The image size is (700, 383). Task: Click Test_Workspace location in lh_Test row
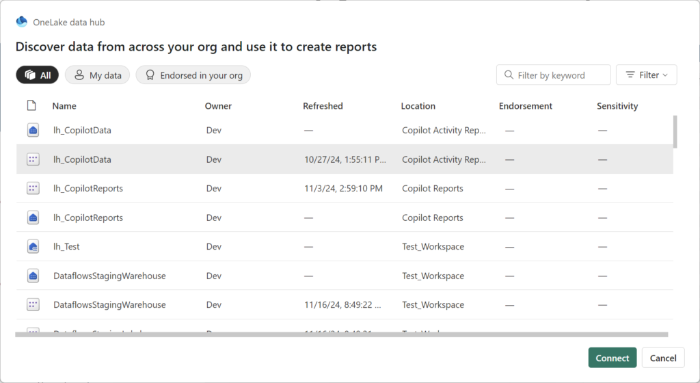coord(433,246)
